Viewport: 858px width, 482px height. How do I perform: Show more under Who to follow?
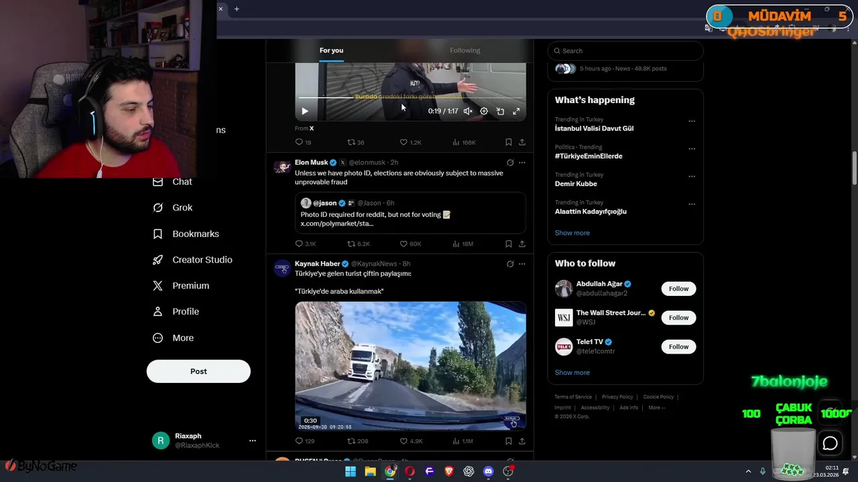572,373
